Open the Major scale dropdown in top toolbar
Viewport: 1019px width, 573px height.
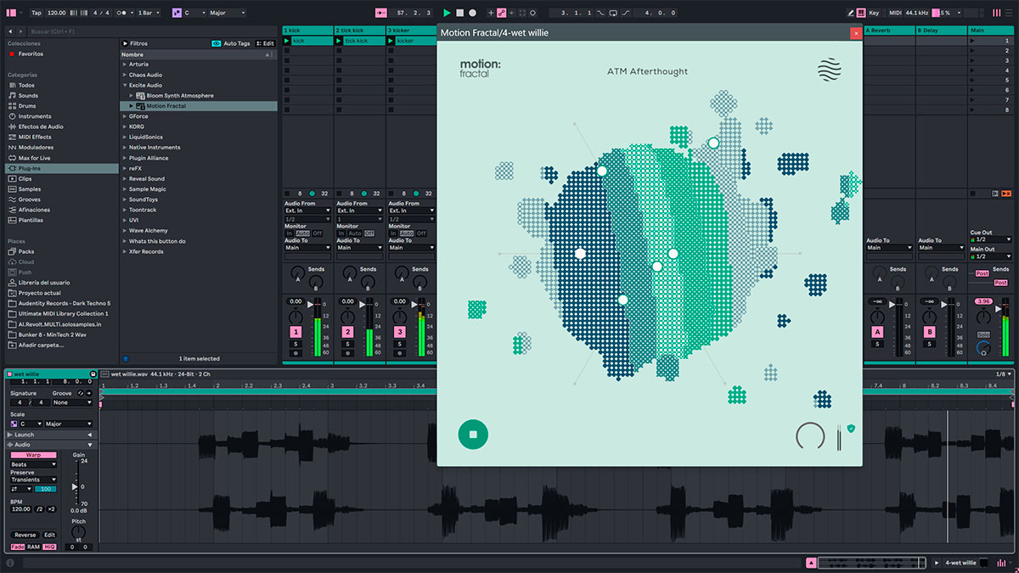point(228,13)
